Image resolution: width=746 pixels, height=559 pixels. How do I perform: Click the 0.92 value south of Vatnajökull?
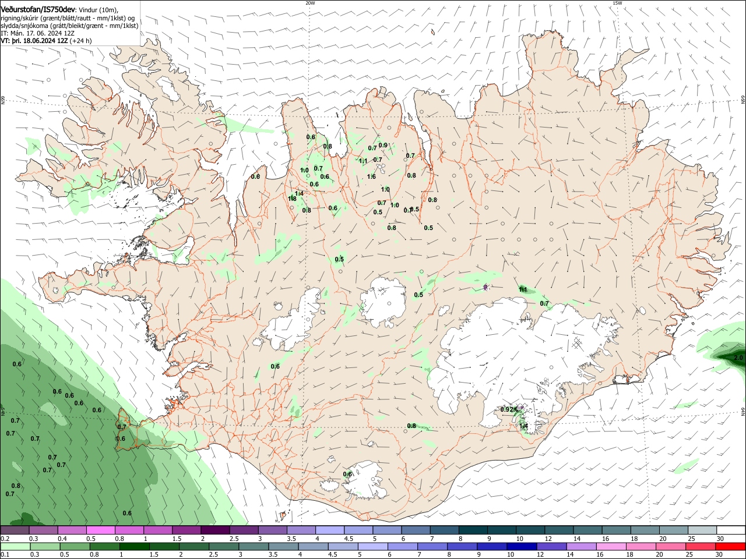coord(508,409)
